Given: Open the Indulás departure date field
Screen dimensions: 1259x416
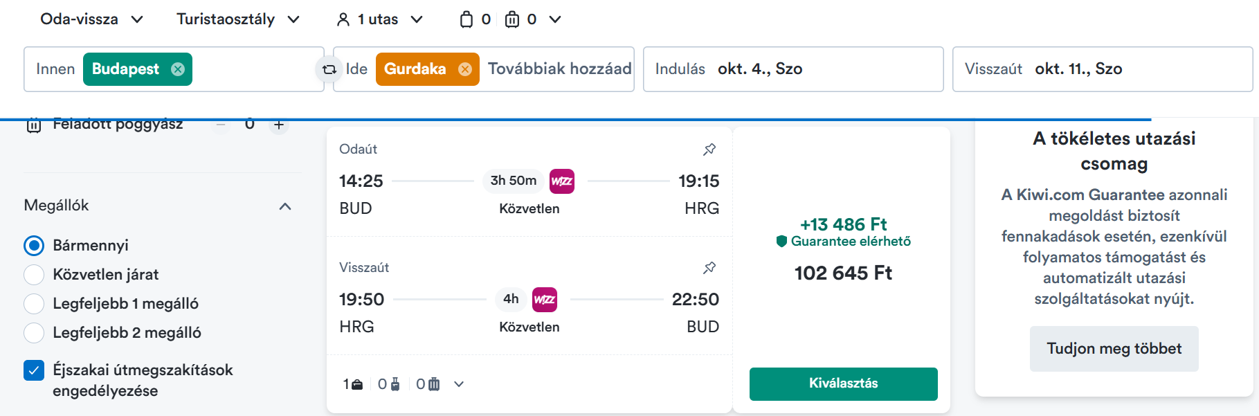Looking at the screenshot, I should click(793, 69).
